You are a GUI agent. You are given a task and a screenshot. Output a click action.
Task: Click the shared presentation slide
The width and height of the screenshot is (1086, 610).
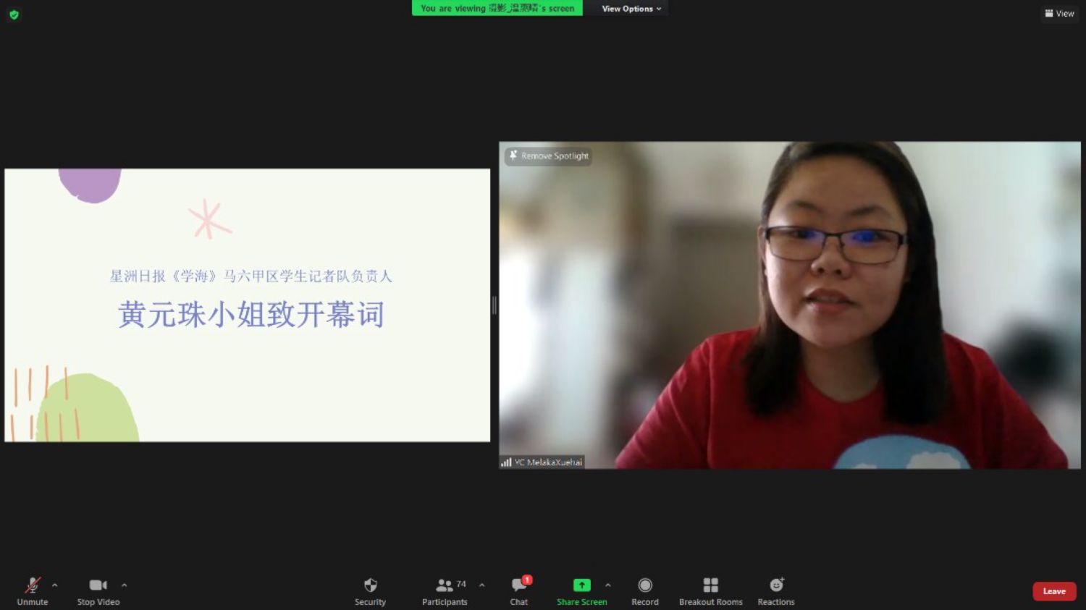[247, 305]
